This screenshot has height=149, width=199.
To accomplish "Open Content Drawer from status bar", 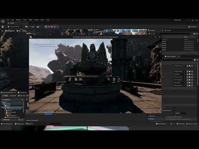I will point(7,124).
